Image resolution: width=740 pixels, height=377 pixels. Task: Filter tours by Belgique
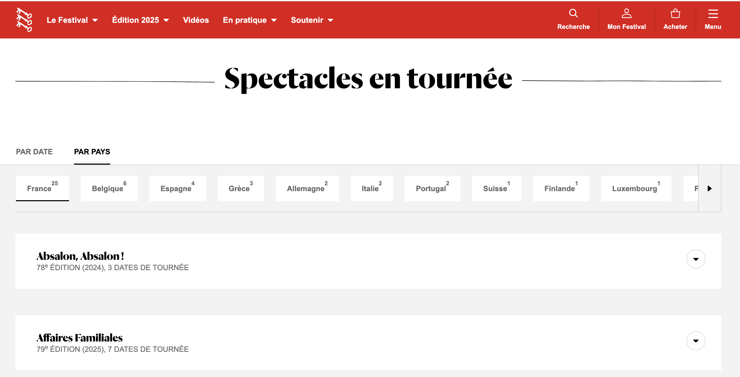click(x=109, y=188)
